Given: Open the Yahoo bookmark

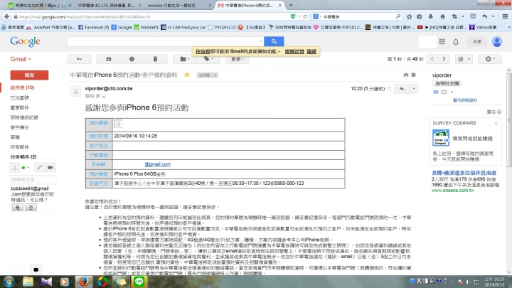Looking at the screenshot, I should click(x=484, y=28).
